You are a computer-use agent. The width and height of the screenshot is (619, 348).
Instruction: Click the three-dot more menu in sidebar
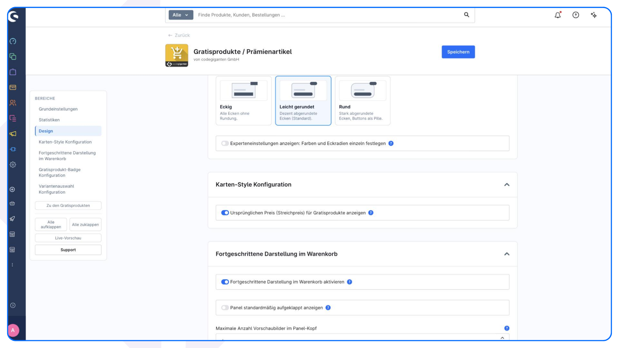click(x=12, y=265)
